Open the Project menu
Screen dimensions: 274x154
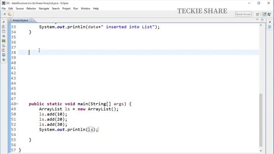(66, 9)
